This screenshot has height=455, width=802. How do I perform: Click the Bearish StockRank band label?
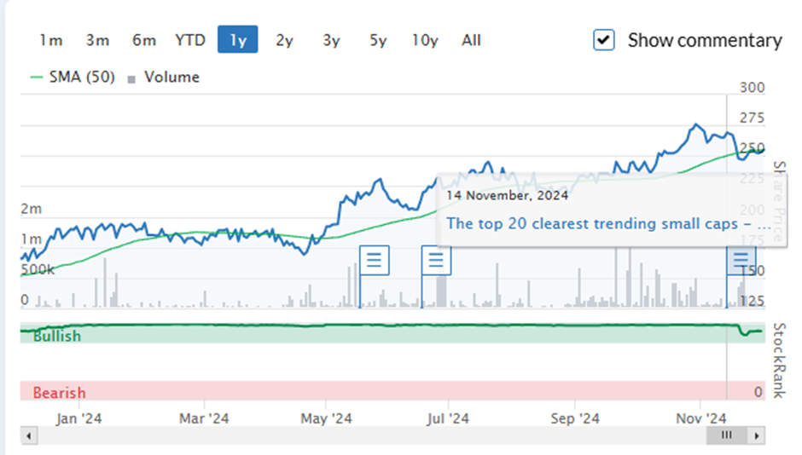(x=60, y=393)
